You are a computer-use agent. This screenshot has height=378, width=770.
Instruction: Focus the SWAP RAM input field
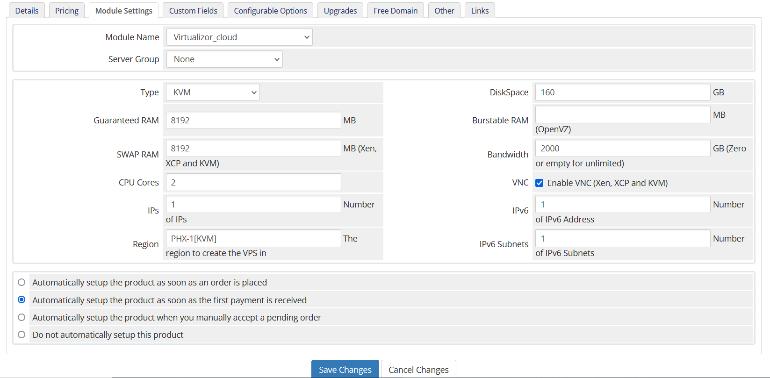point(253,148)
